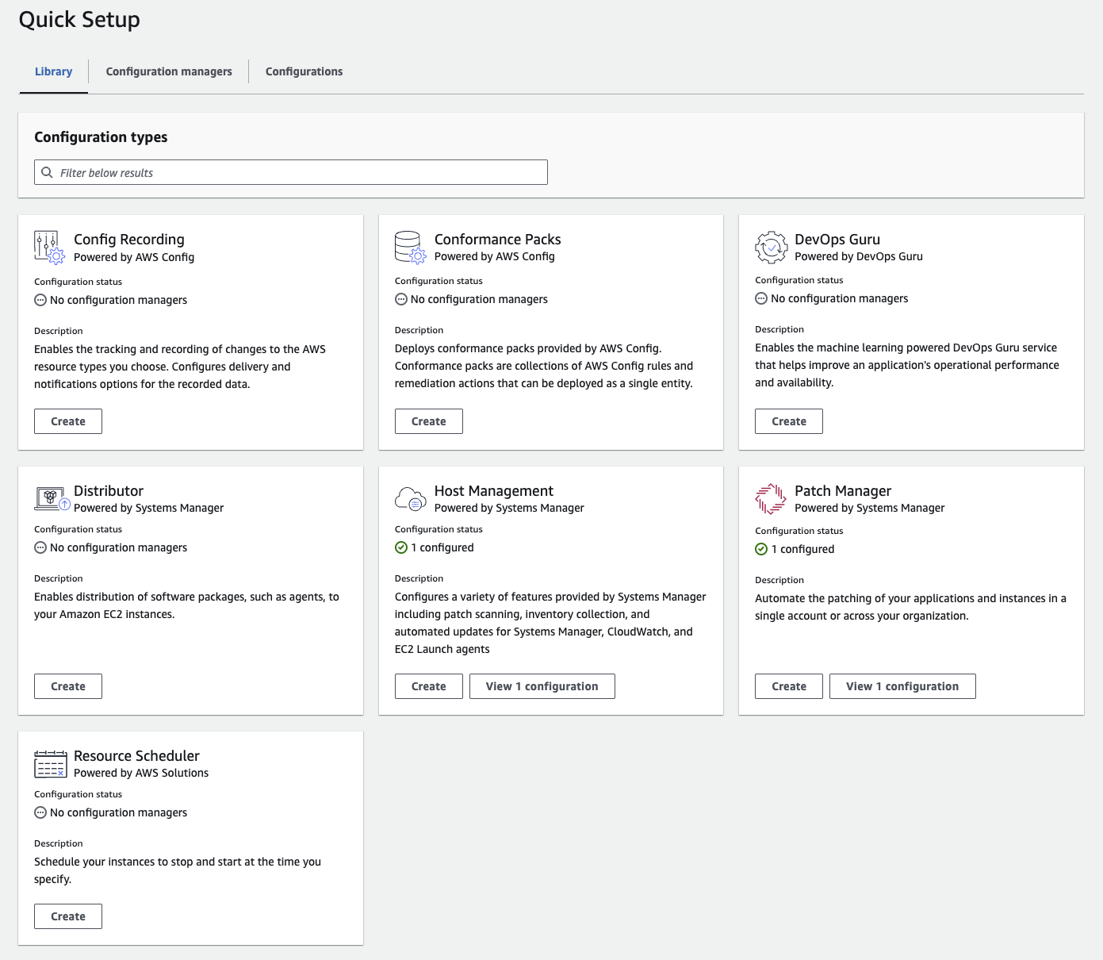Screen dimensions: 1103x960
Task: Click Distributor no-configuration status icon
Action: (x=40, y=547)
